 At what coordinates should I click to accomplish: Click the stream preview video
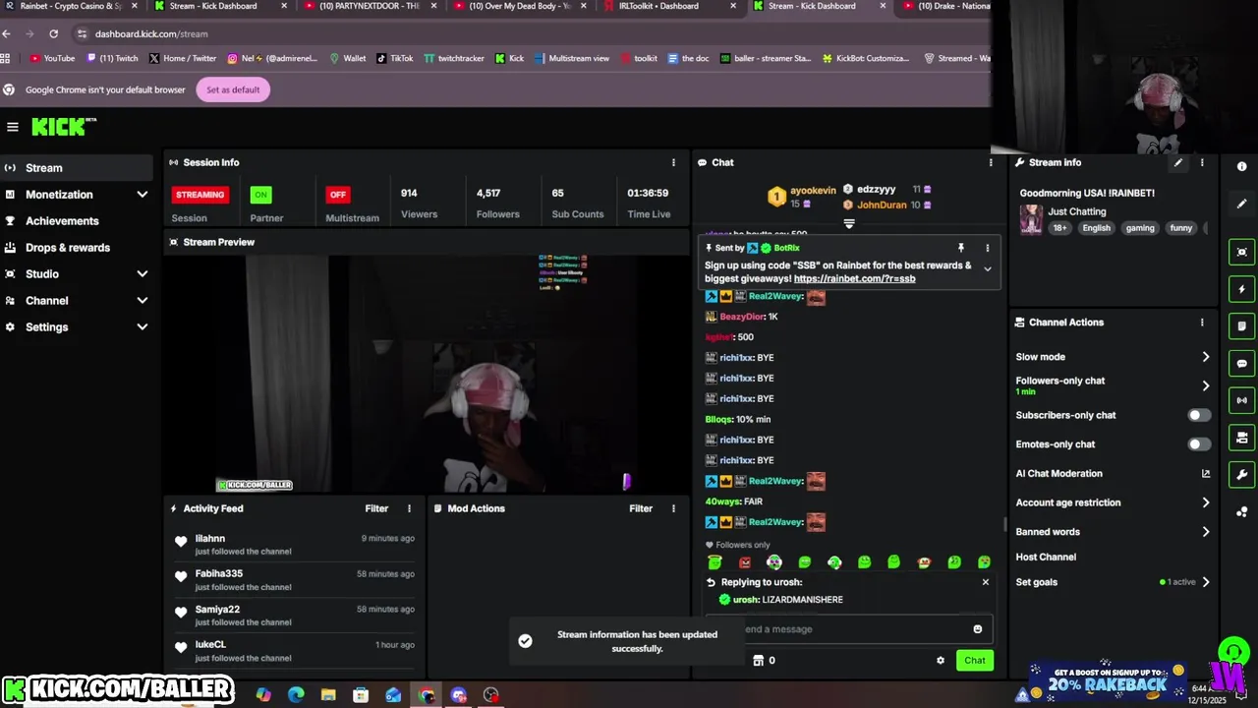click(x=427, y=374)
